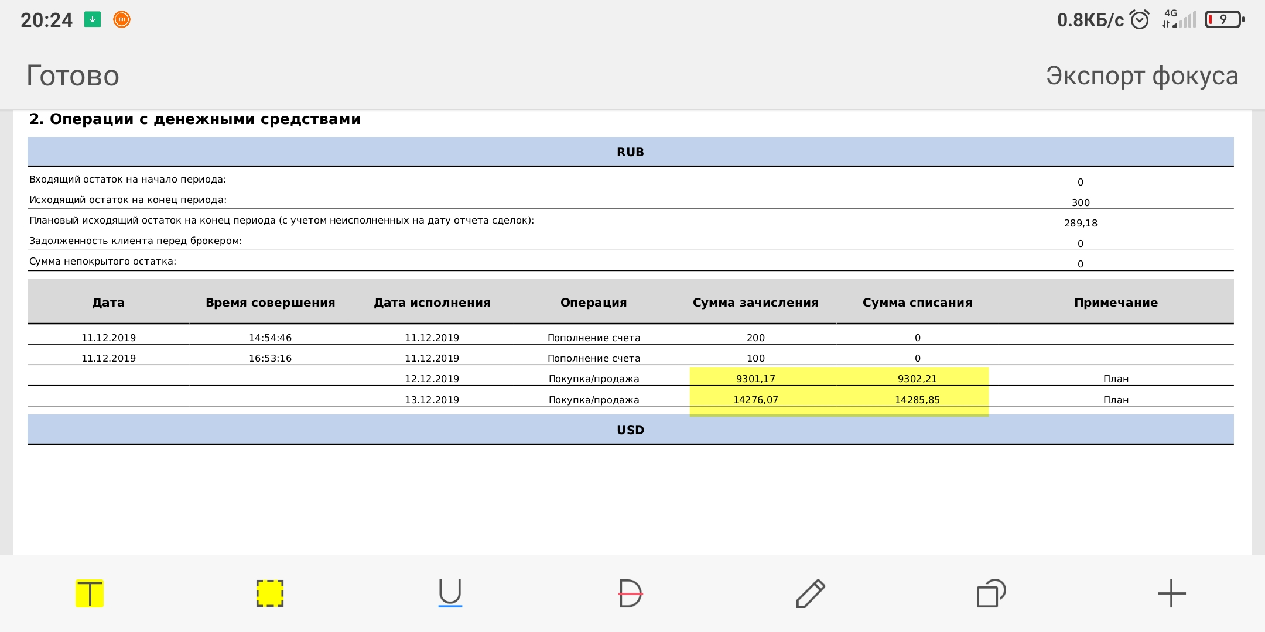Tap highlighted value 9302,21
1265x632 pixels.
918,379
